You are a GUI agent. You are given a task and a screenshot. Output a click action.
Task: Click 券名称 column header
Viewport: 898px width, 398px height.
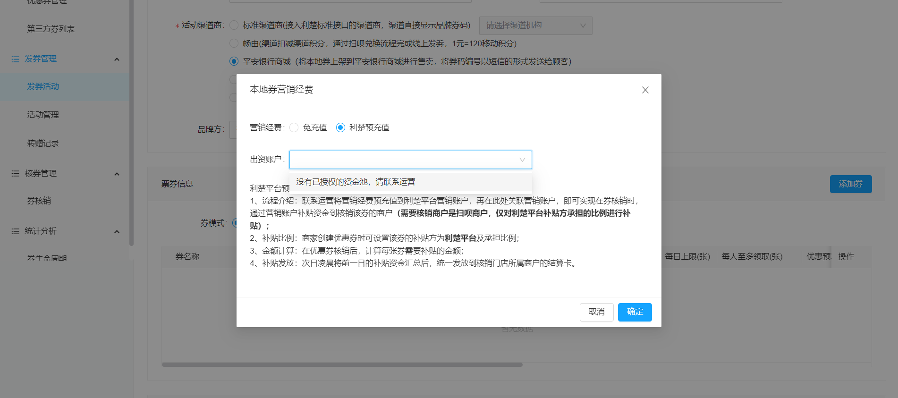pos(187,257)
